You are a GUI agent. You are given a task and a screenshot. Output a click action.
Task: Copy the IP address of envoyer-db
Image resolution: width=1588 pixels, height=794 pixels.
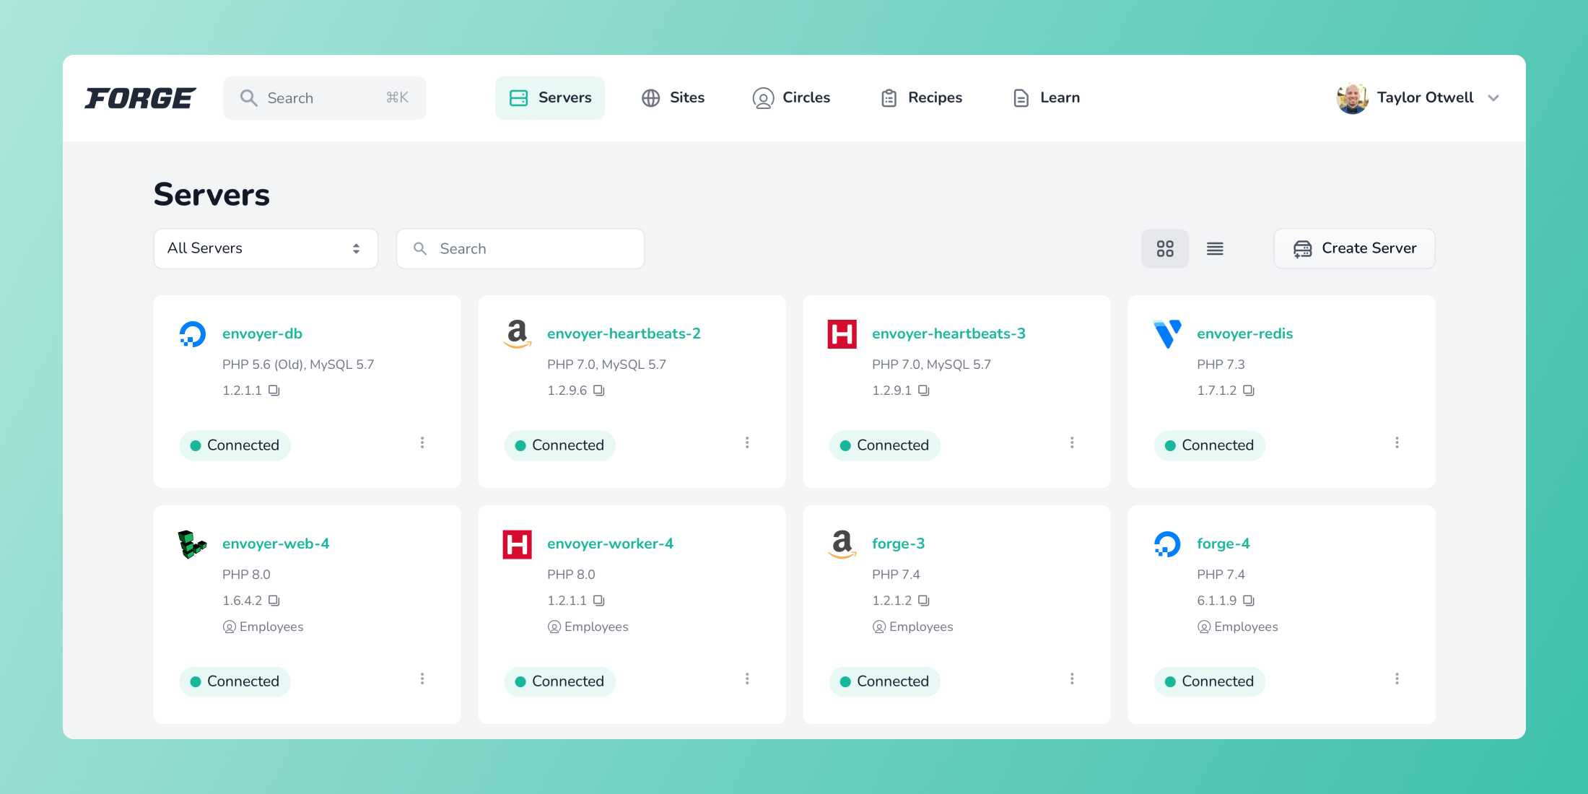click(x=273, y=390)
